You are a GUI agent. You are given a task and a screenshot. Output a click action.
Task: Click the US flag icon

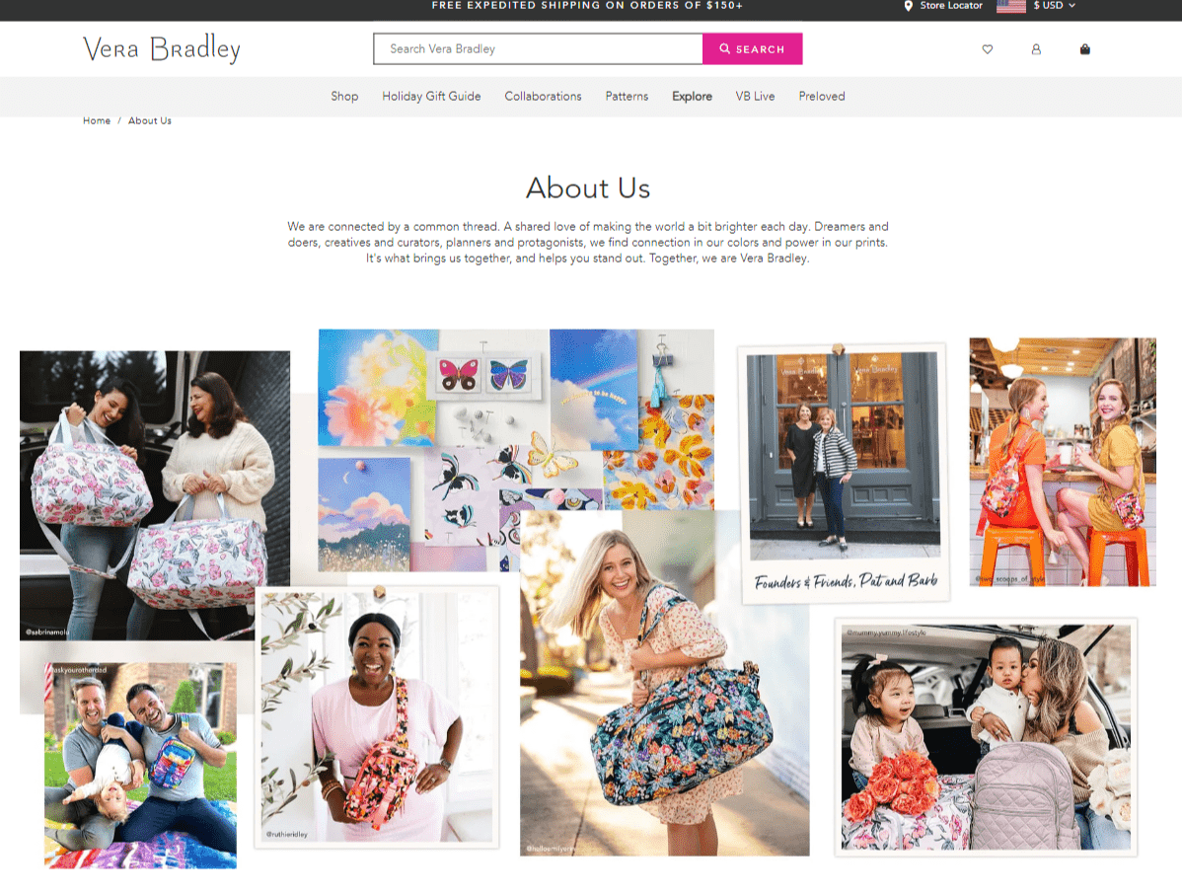tap(1011, 6)
